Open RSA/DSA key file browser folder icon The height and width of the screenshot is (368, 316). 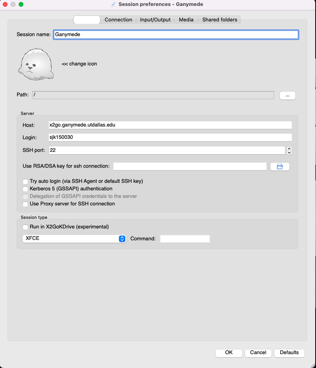pos(280,167)
